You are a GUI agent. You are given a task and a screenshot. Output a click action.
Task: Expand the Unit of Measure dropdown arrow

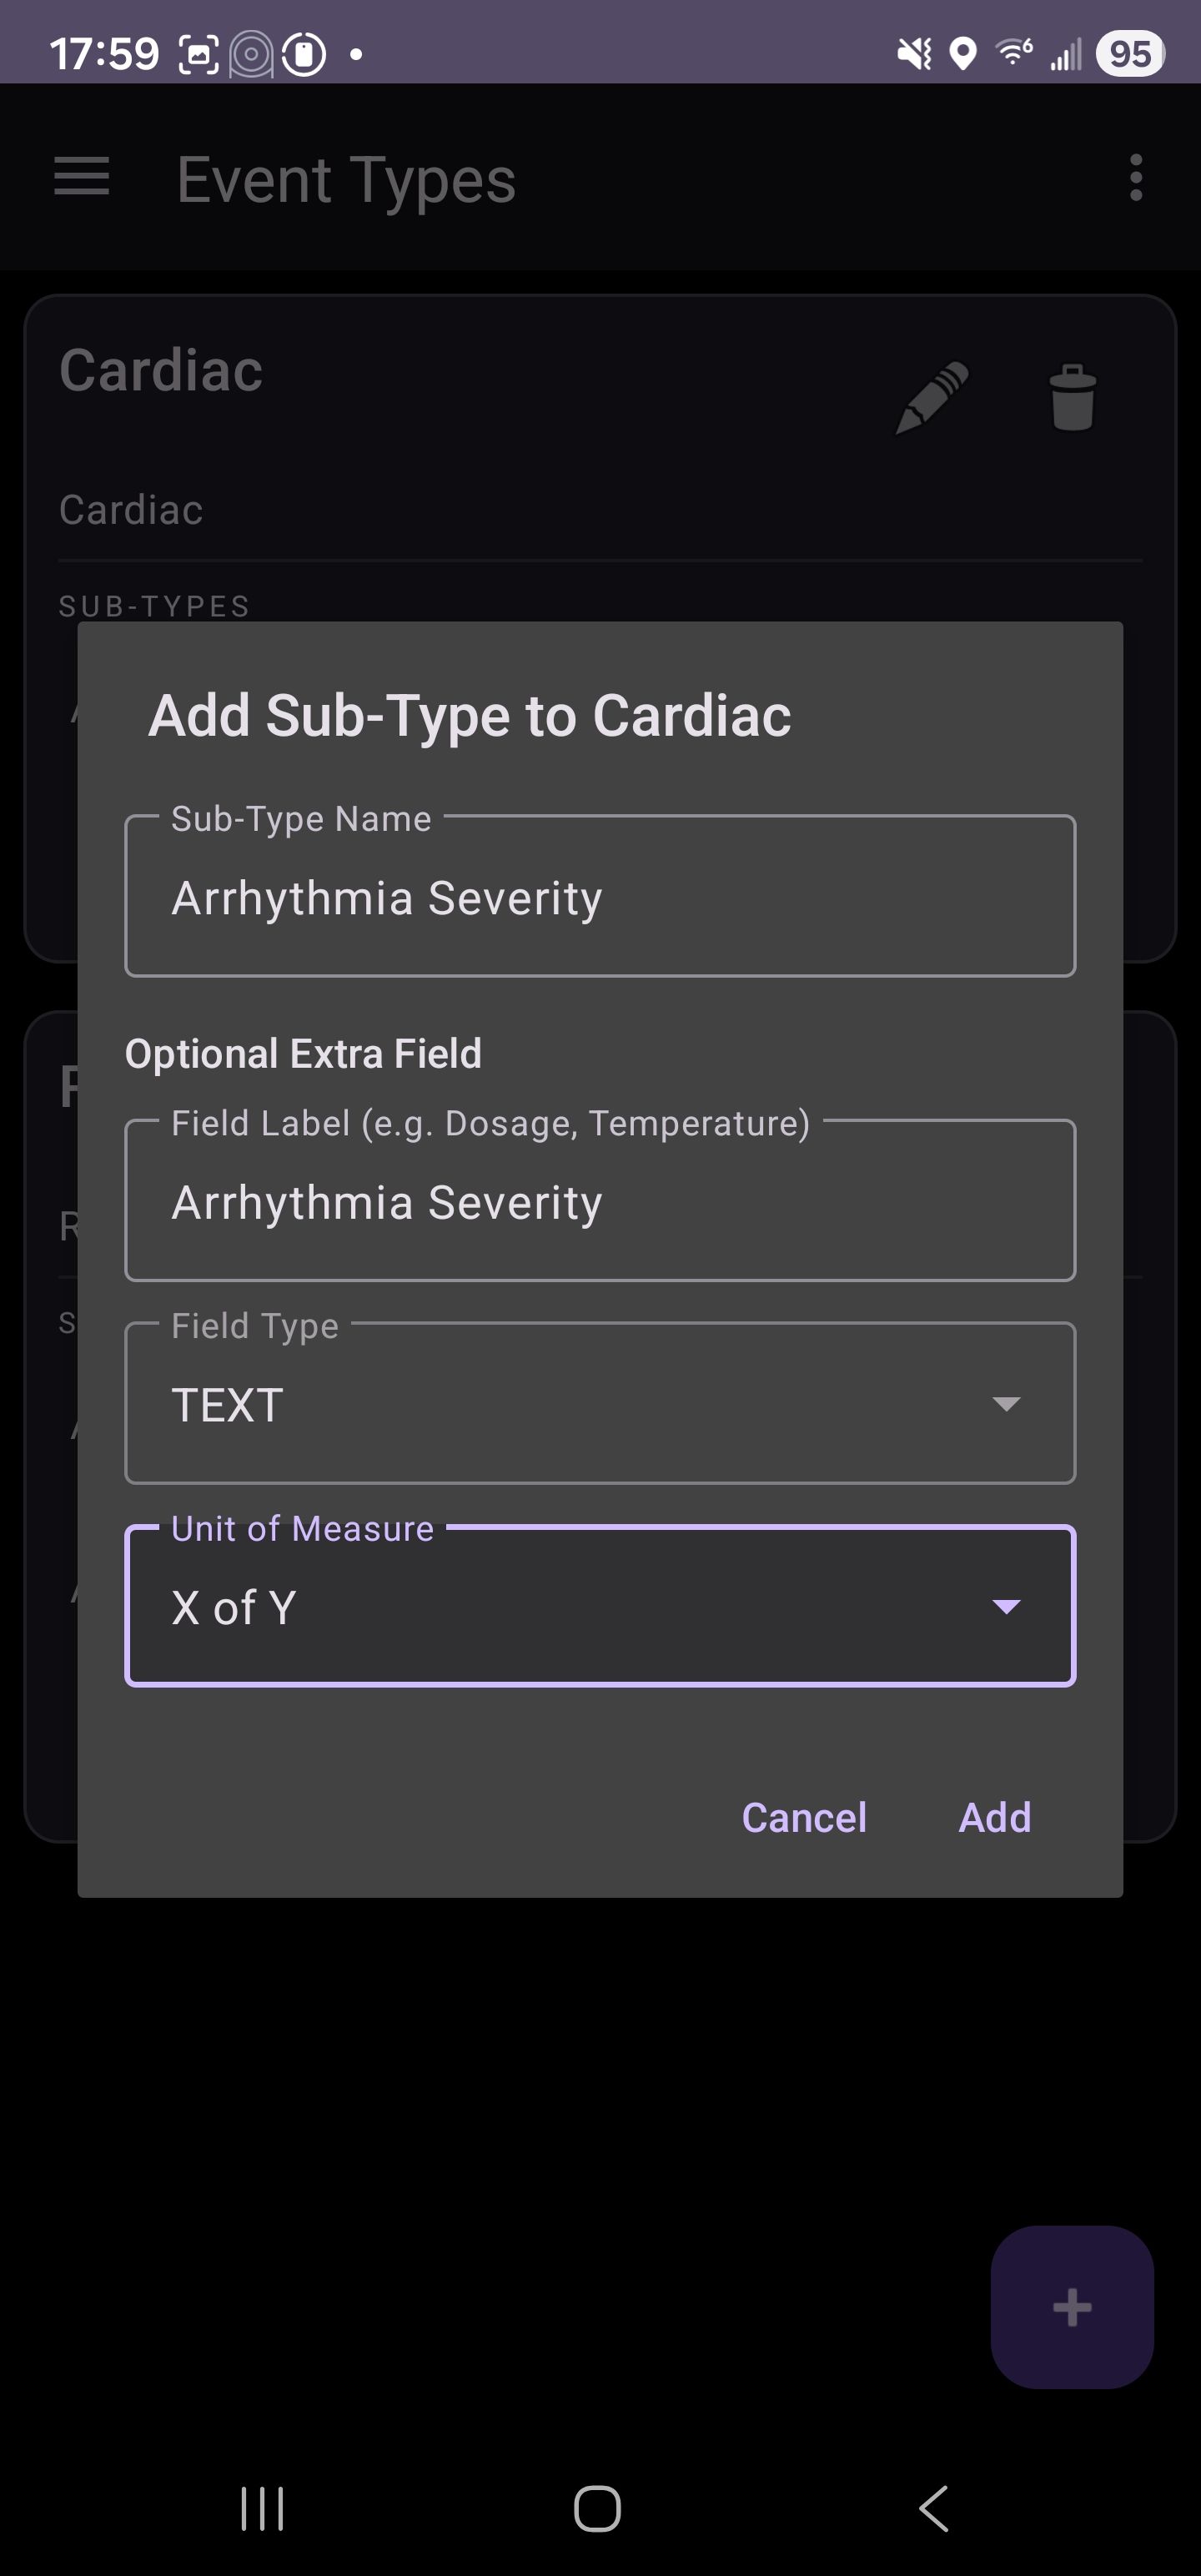[x=1005, y=1607]
